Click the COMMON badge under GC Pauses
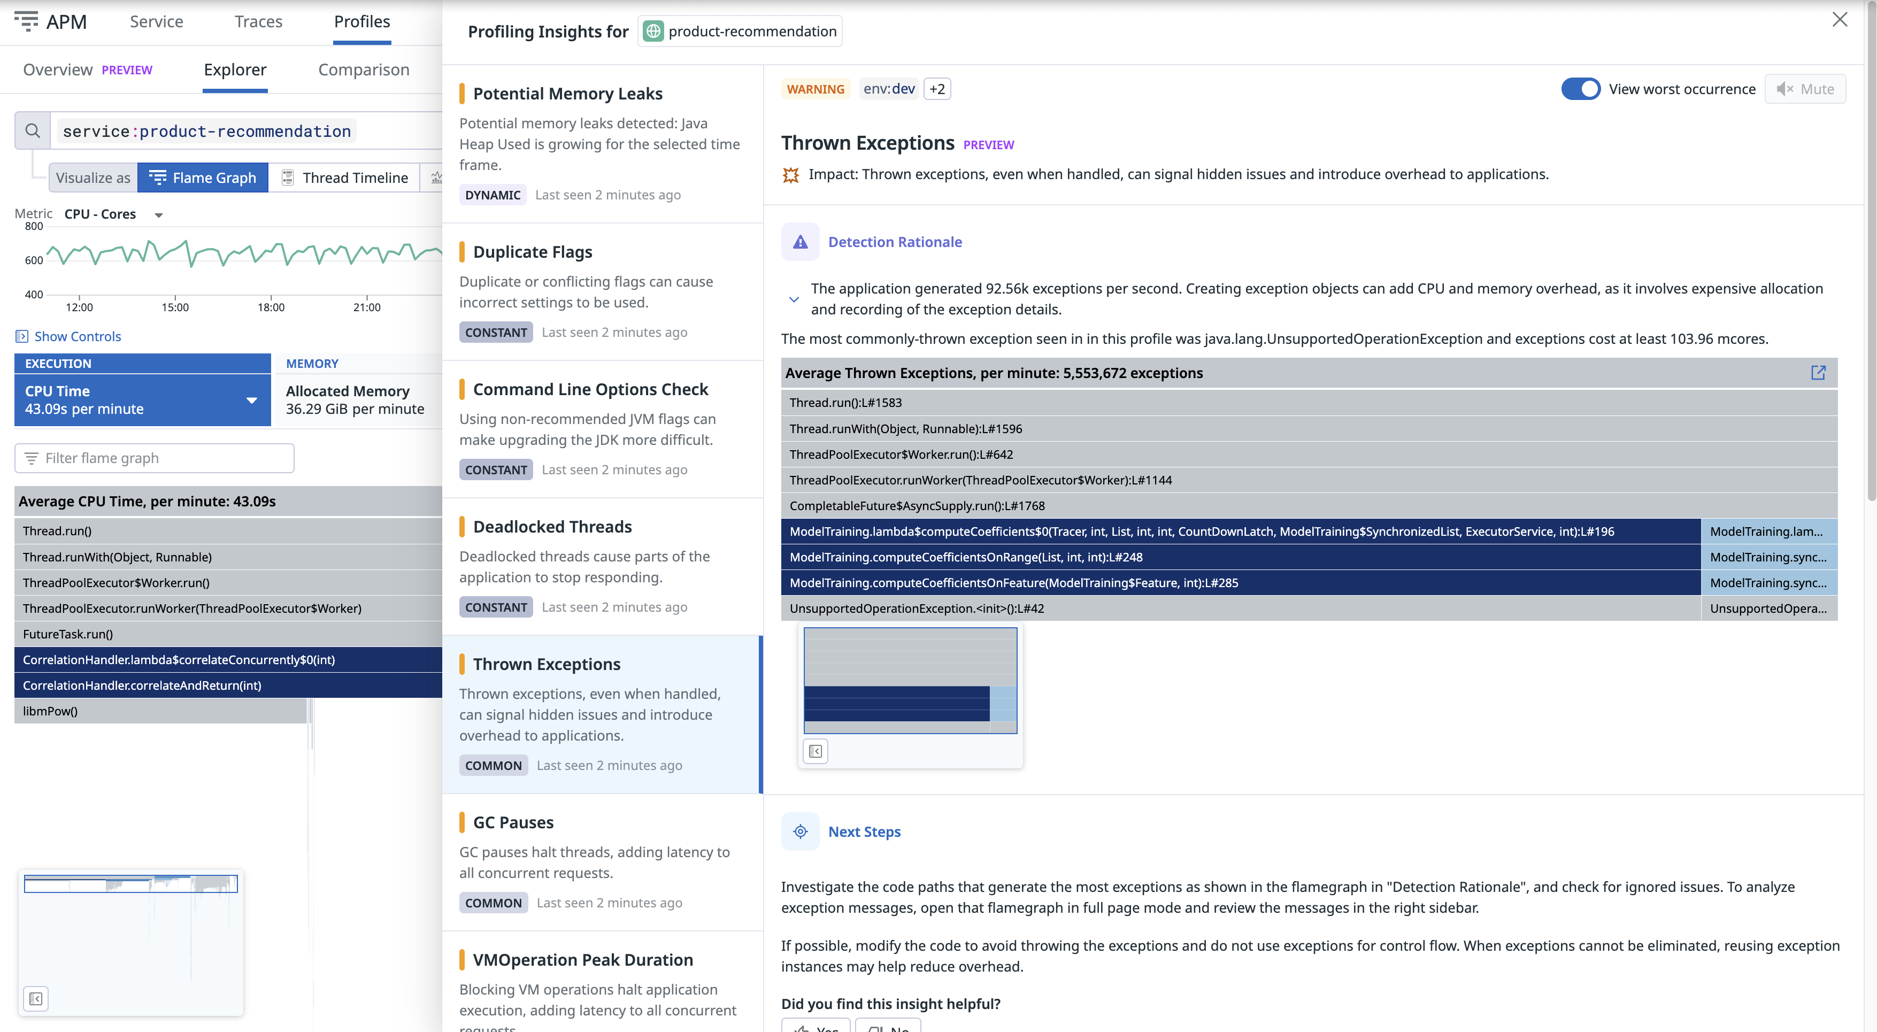Viewport: 1877px width, 1032px height. [x=493, y=903]
